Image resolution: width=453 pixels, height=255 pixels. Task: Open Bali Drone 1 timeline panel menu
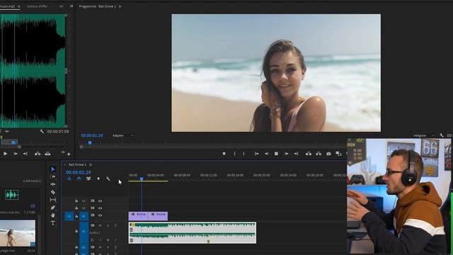click(x=91, y=165)
